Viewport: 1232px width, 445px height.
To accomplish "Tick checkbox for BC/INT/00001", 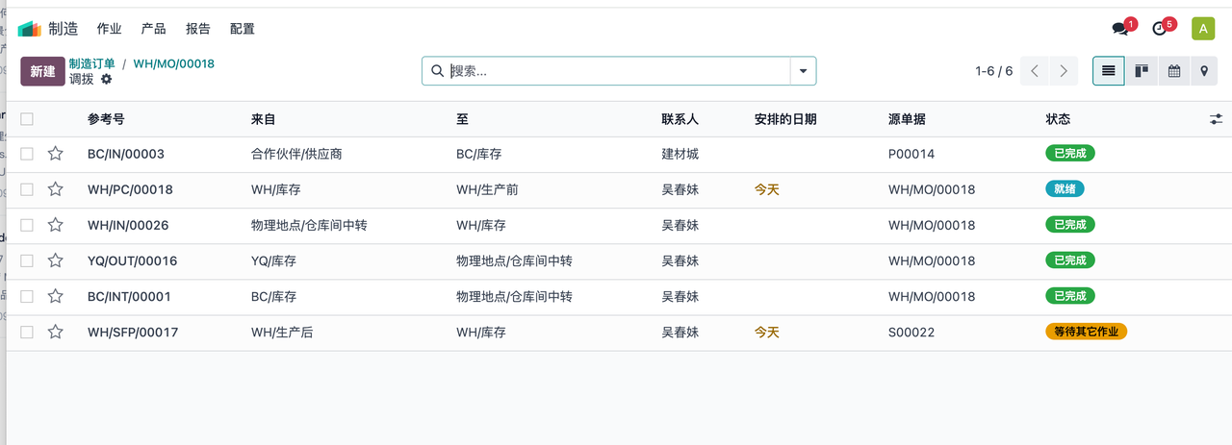I will click(27, 296).
